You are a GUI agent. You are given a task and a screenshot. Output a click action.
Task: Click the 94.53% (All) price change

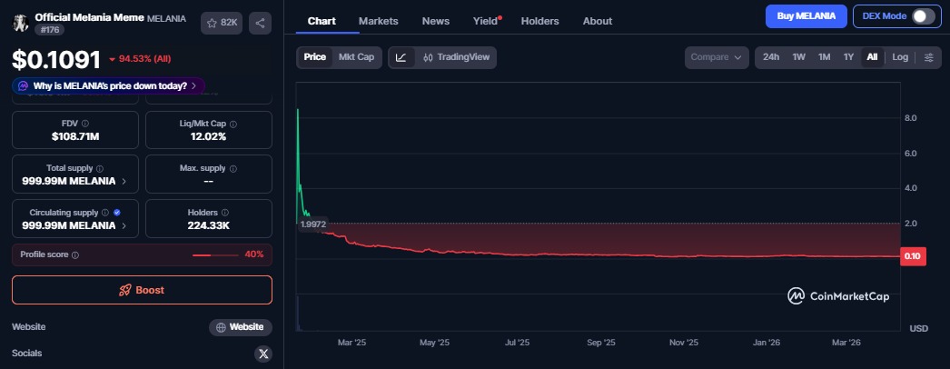[x=140, y=59]
